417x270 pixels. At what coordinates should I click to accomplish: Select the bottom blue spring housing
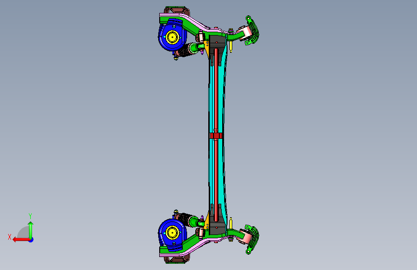click(172, 234)
